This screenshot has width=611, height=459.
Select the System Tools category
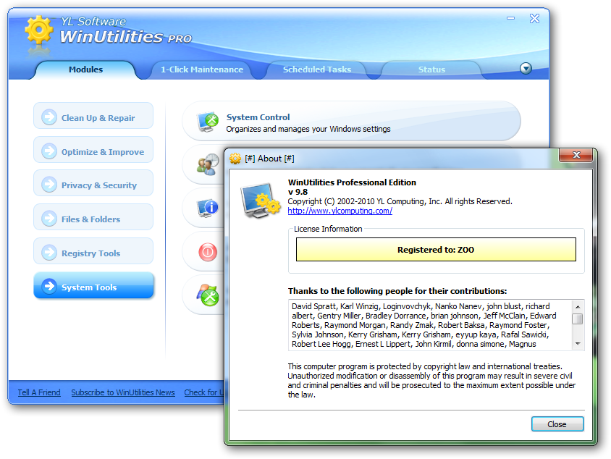pos(93,286)
